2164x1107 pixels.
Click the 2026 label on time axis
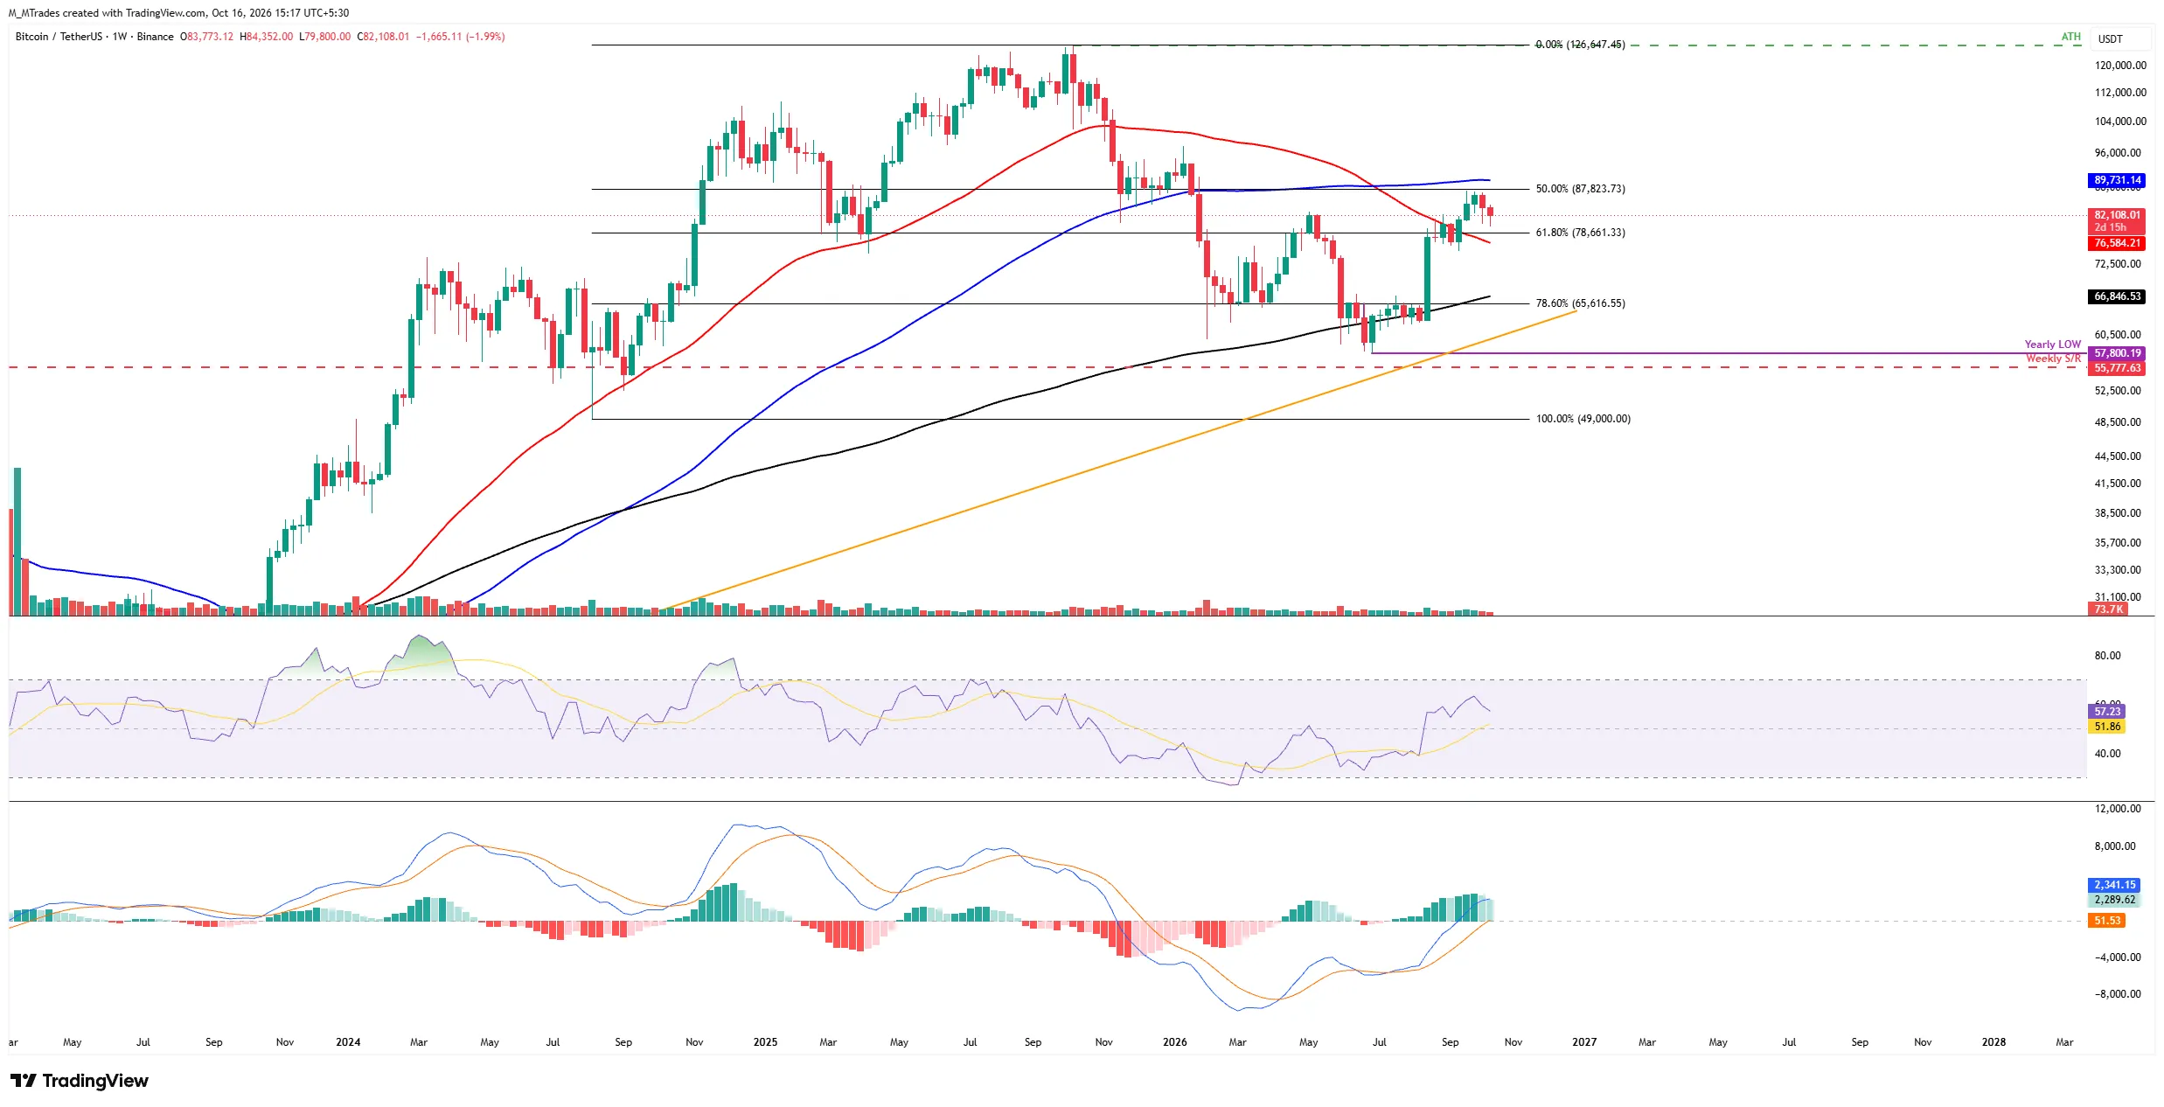(1174, 1042)
